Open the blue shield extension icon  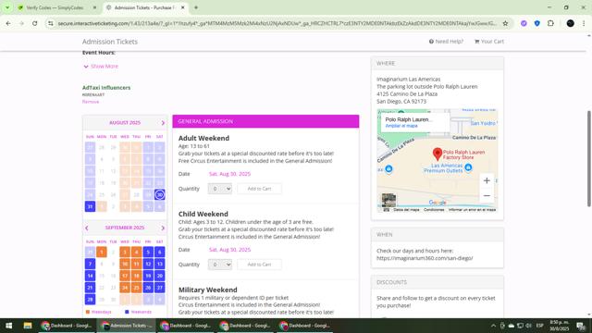pyautogui.click(x=536, y=23)
